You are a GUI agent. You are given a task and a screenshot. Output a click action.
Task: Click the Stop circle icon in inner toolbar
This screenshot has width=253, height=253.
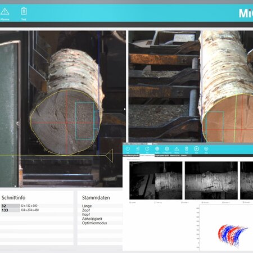coord(206,149)
